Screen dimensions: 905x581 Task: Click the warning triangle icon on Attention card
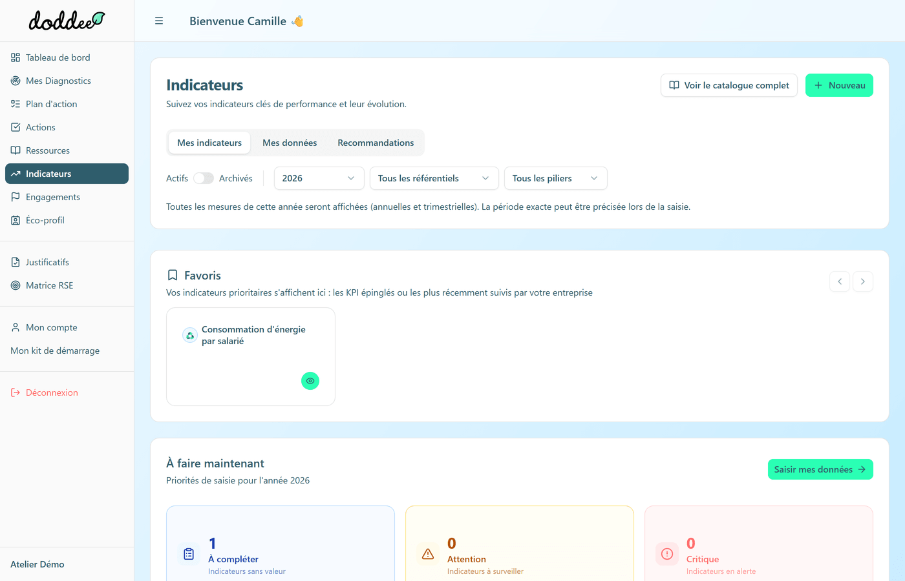(x=428, y=554)
